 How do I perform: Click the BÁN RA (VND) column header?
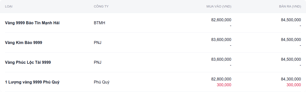tap(290, 6)
